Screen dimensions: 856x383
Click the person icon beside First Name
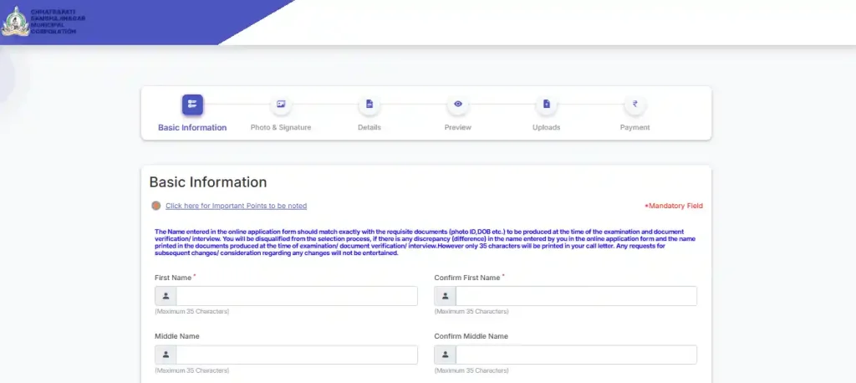[x=166, y=296]
